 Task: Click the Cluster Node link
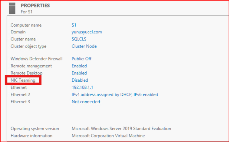pyautogui.click(x=84, y=46)
